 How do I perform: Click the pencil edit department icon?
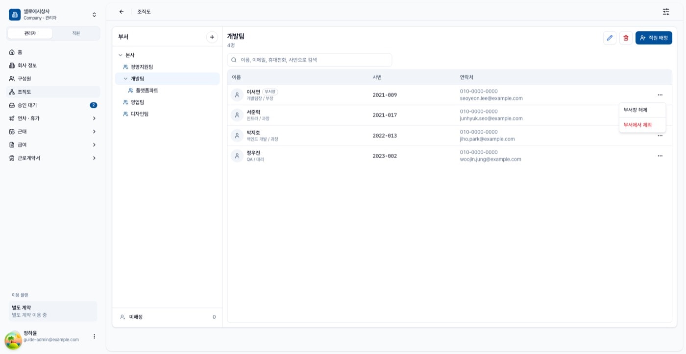[x=610, y=38]
